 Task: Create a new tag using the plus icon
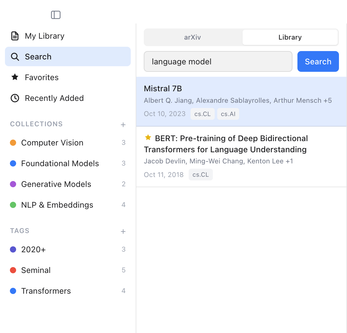point(123,231)
